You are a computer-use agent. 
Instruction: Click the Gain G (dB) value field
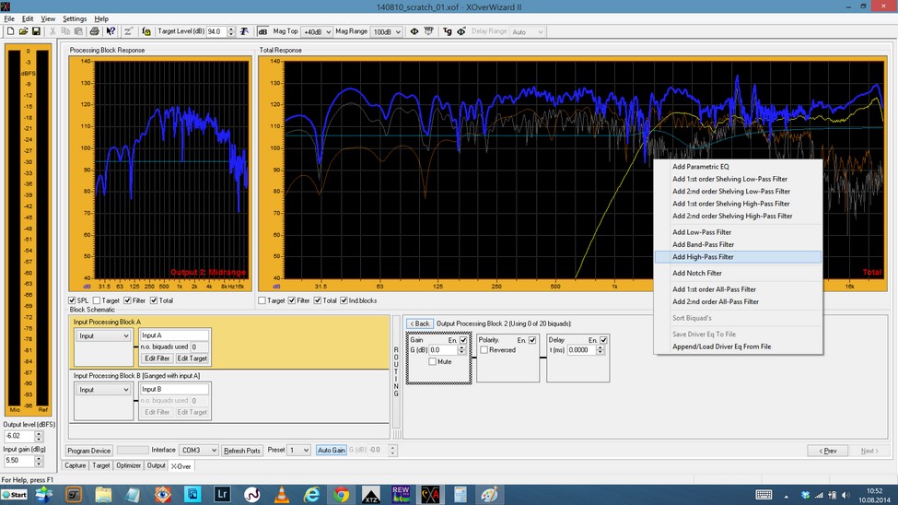(x=443, y=350)
